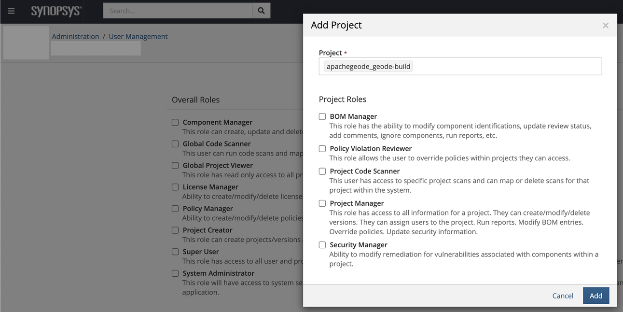Open the User Management breadcrumb link
Viewport: 623px width, 312px height.
click(138, 37)
